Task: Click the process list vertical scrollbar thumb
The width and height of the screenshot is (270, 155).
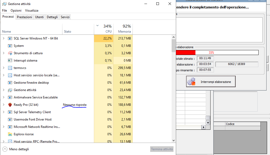Action: tap(173, 46)
